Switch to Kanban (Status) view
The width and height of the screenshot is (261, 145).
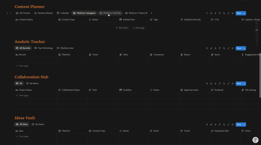pos(43,13)
